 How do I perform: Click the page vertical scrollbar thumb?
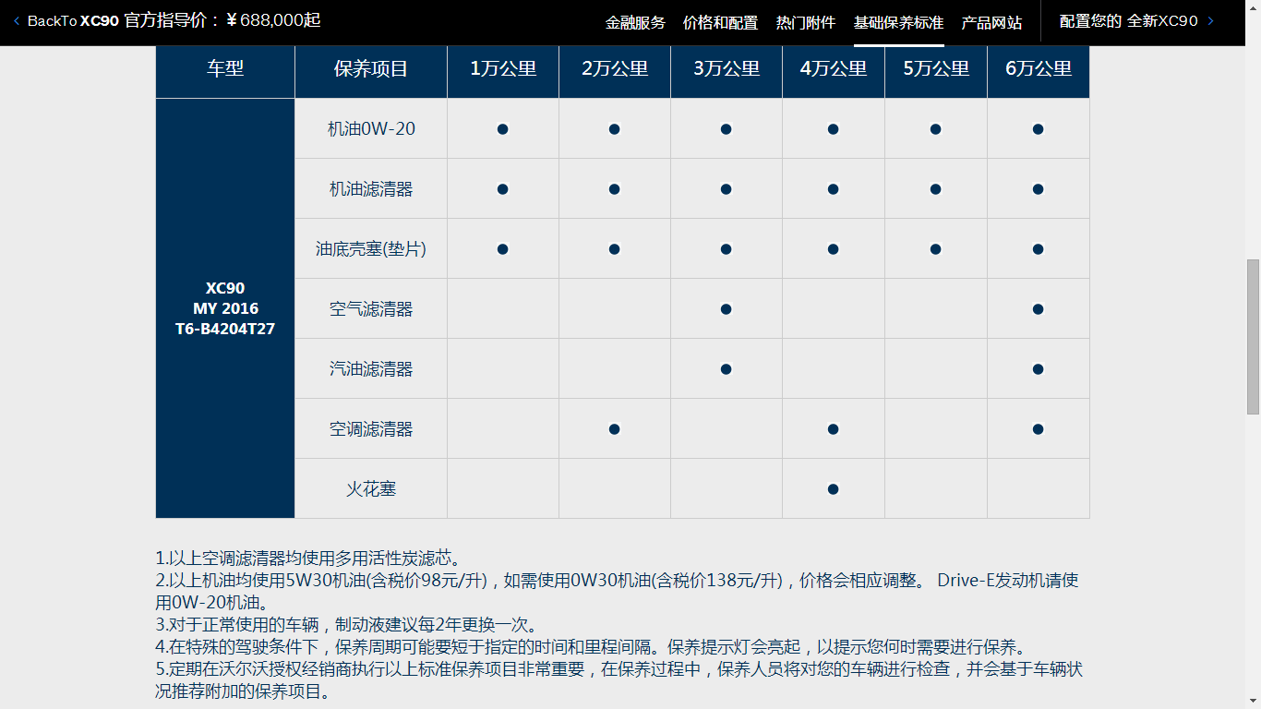coord(1253,336)
